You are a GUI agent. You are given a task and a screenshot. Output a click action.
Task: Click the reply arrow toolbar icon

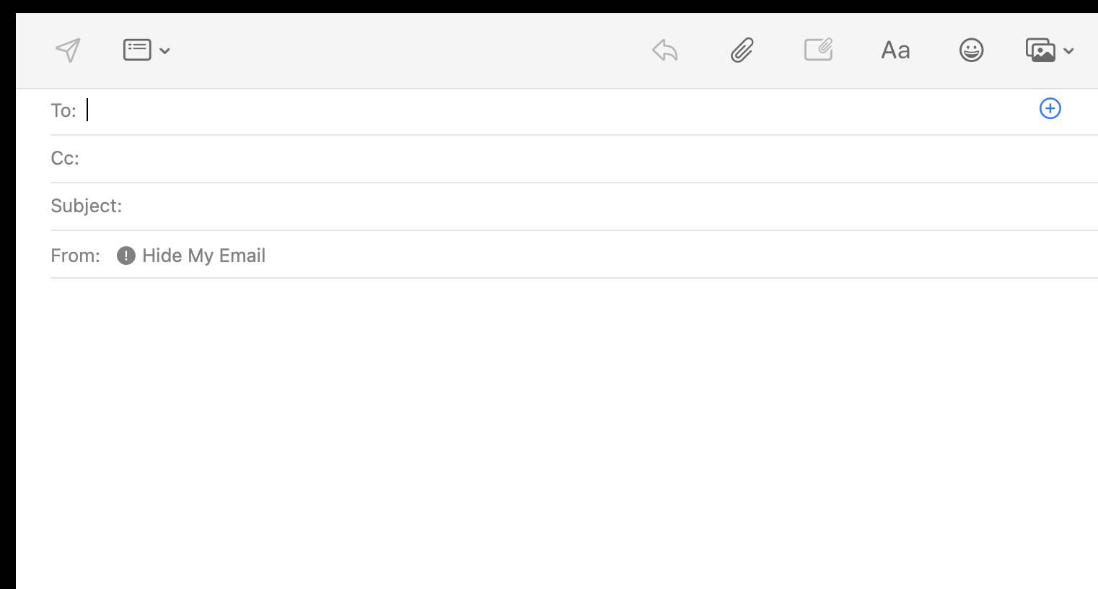pos(665,50)
